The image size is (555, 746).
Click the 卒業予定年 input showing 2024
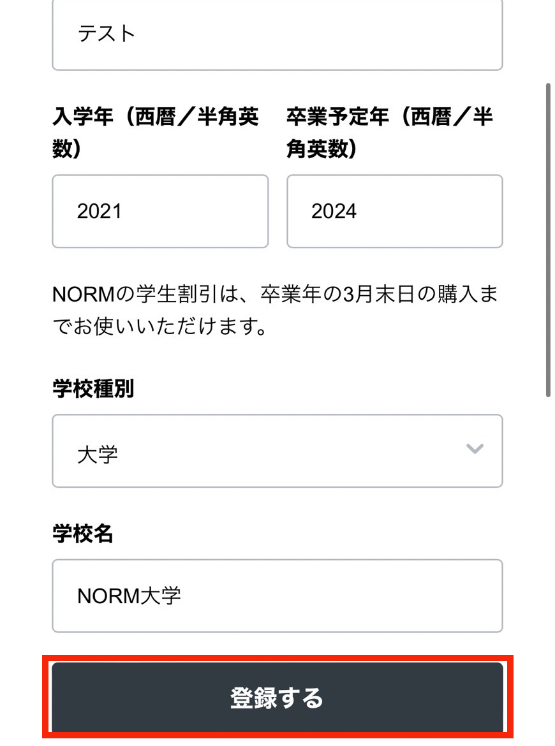[394, 211]
